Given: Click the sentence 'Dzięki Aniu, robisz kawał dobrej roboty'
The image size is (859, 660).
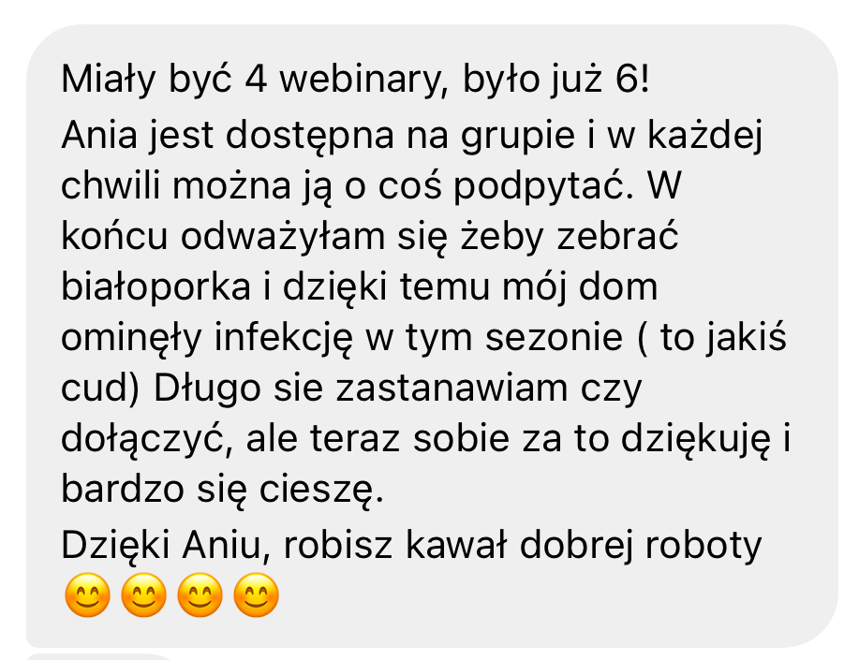Looking at the screenshot, I should (411, 546).
